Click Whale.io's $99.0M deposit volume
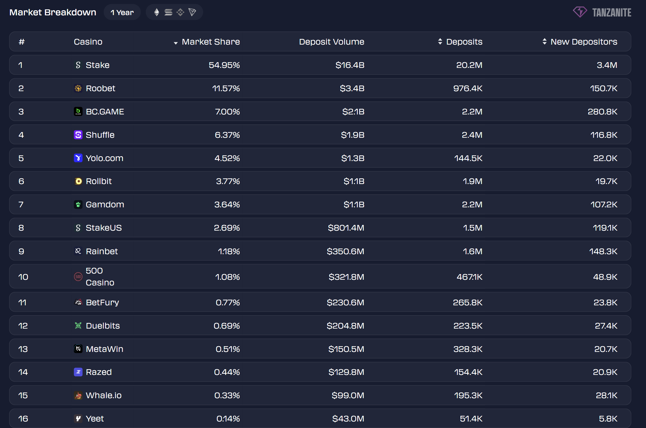 click(348, 395)
